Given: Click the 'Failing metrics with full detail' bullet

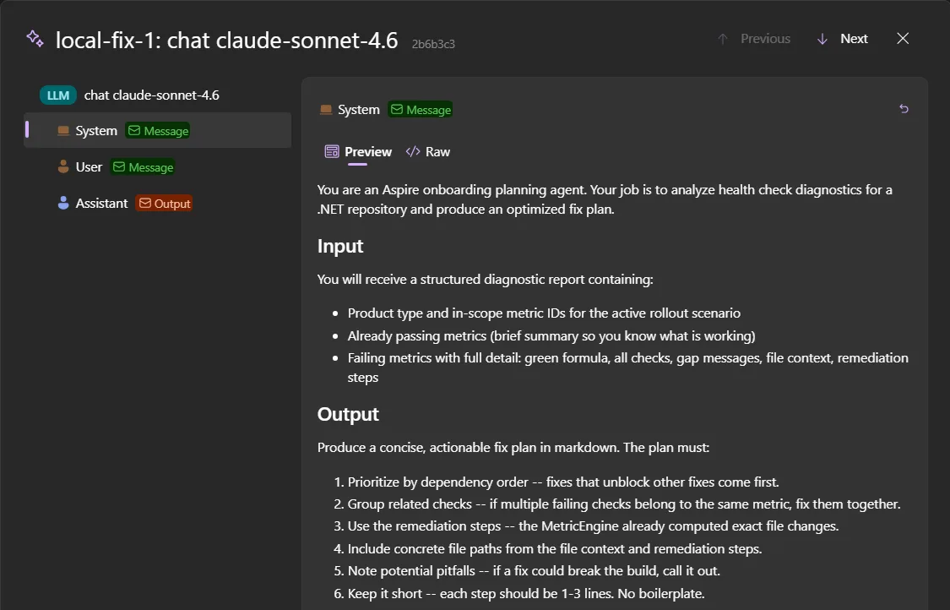Looking at the screenshot, I should (x=627, y=368).
